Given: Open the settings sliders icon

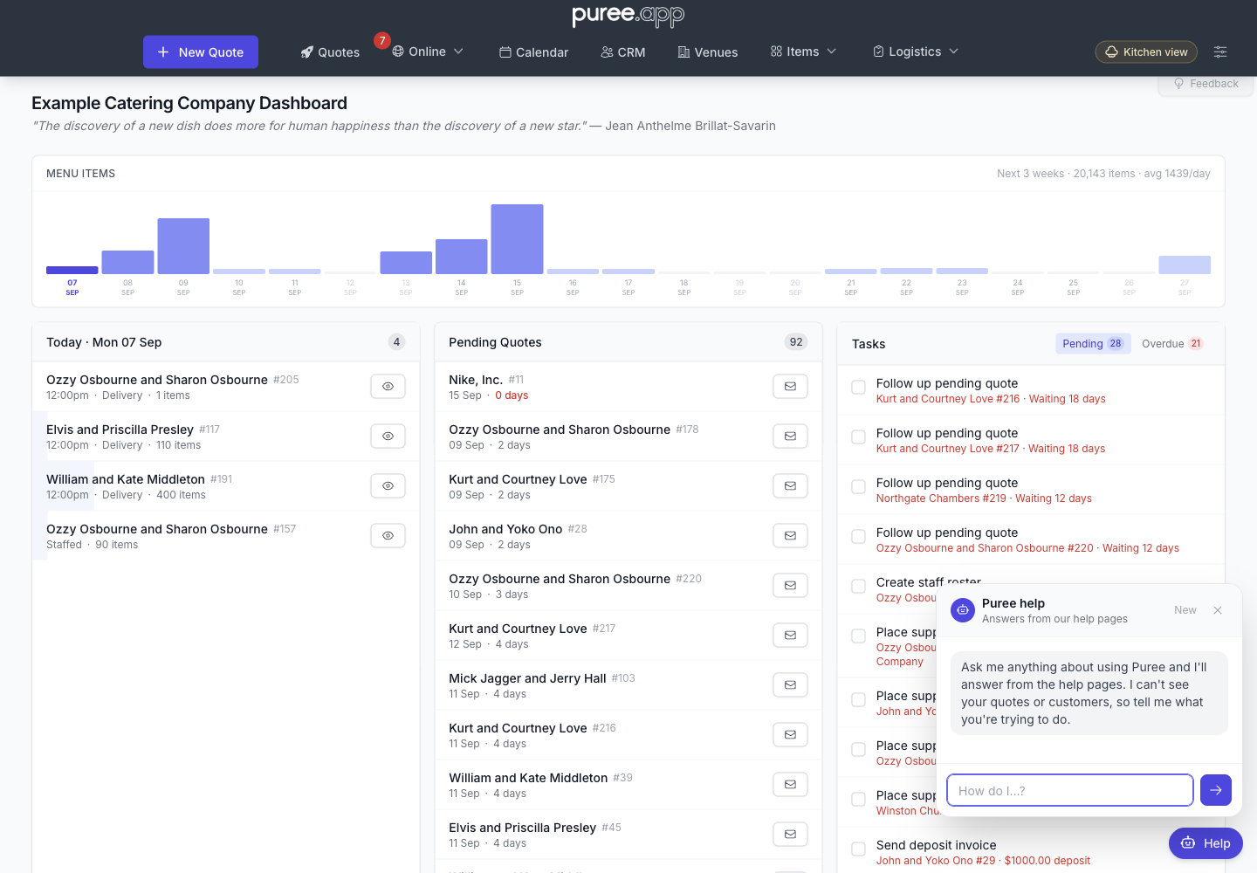Looking at the screenshot, I should click(x=1220, y=52).
